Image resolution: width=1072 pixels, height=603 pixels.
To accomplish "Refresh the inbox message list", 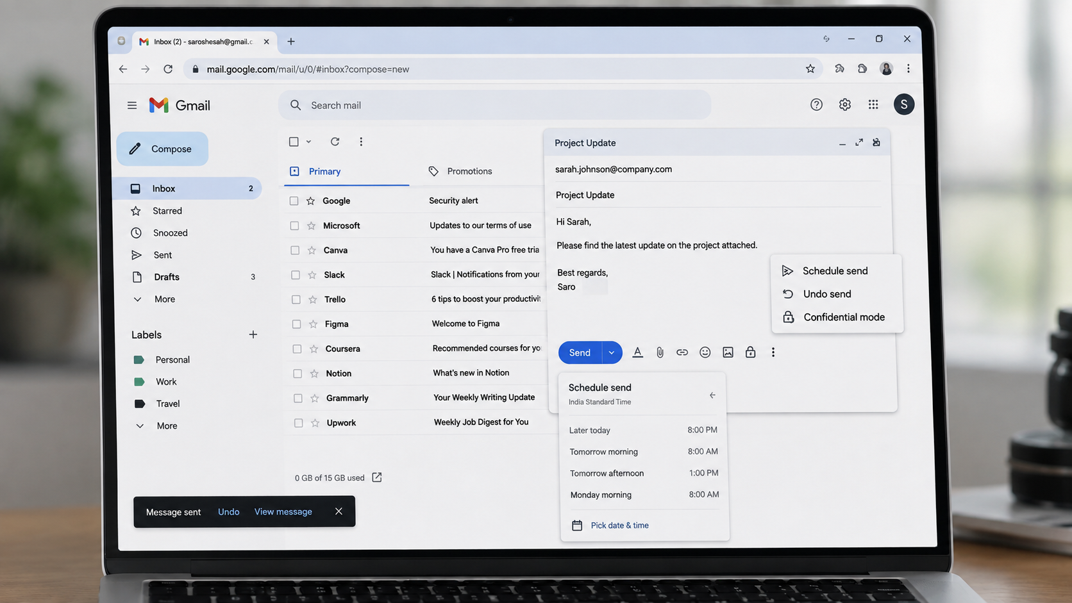I will 335,142.
